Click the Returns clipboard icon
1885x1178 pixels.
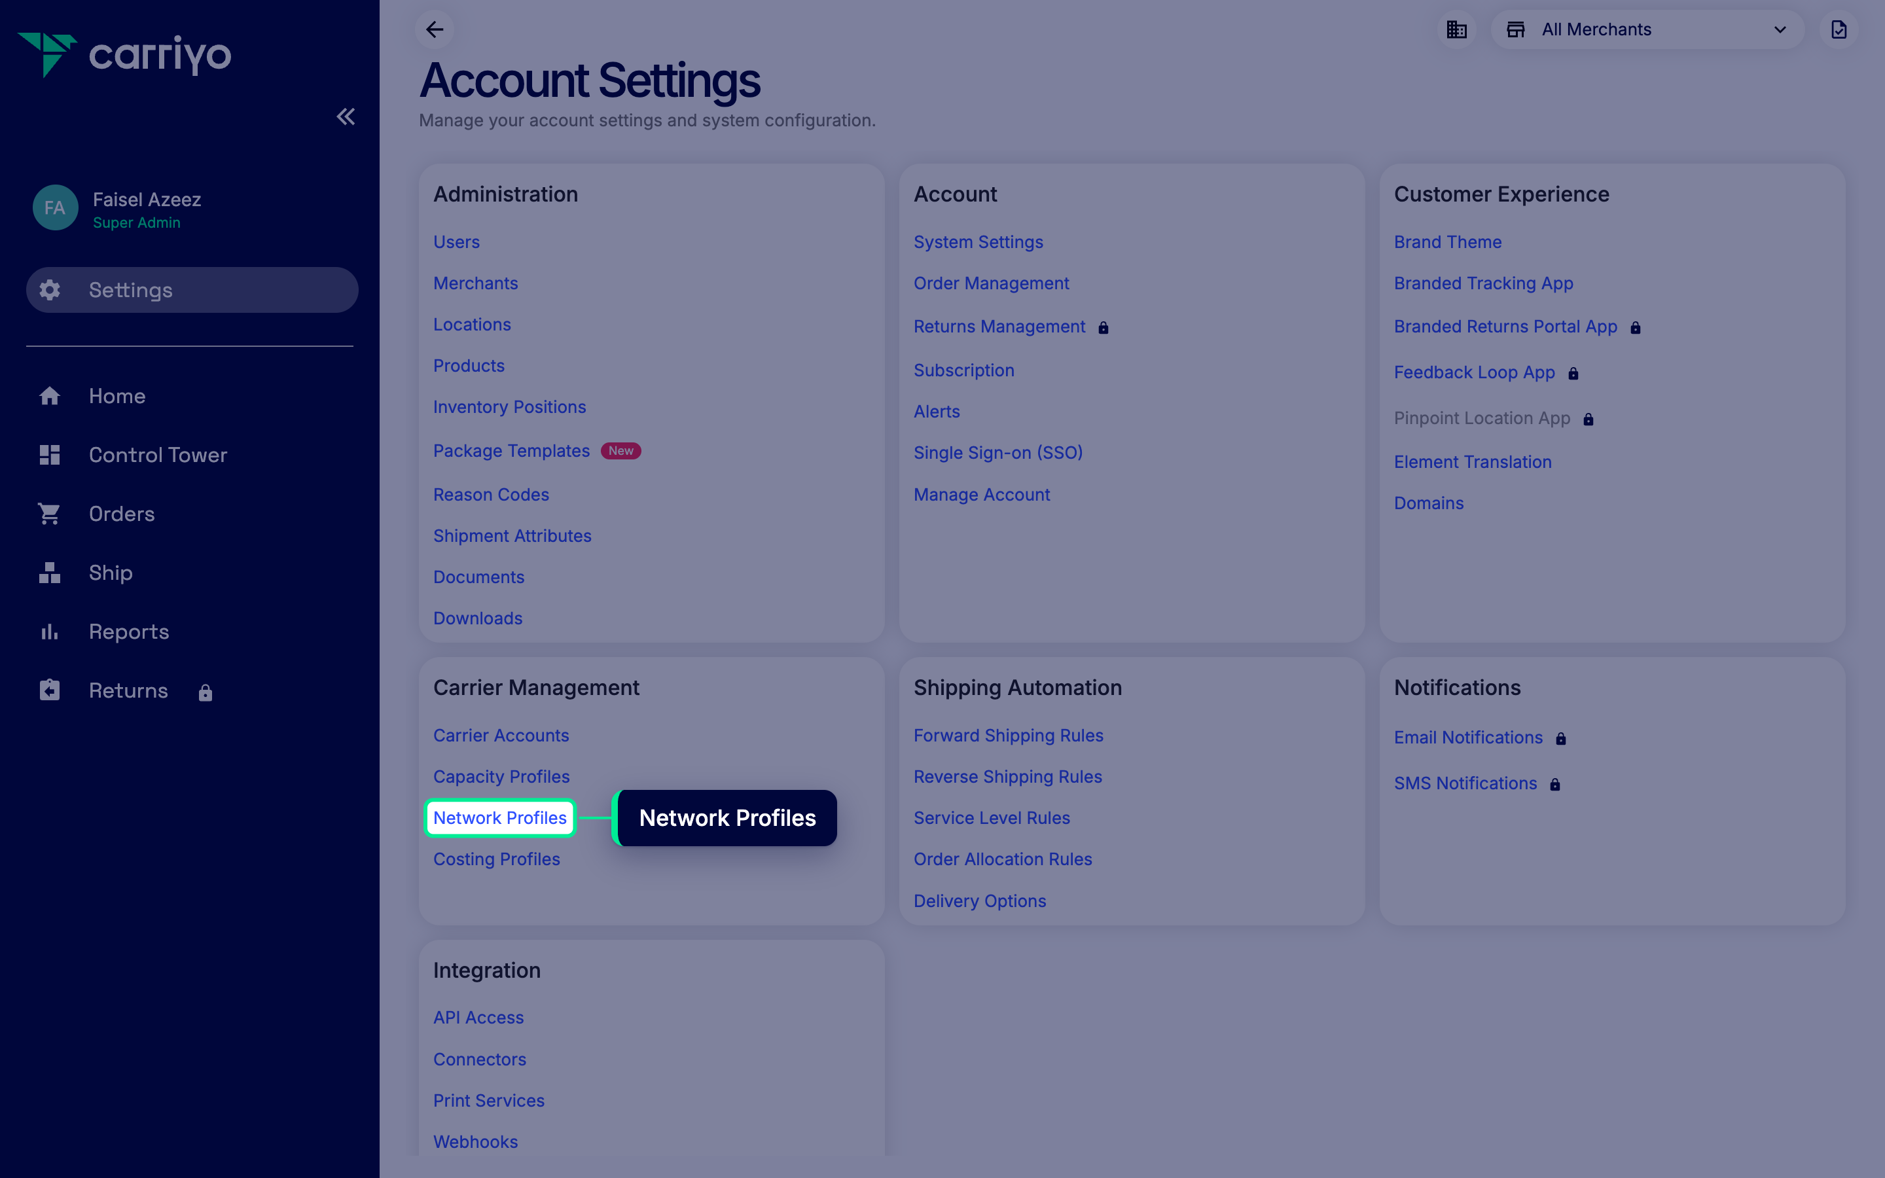[50, 690]
